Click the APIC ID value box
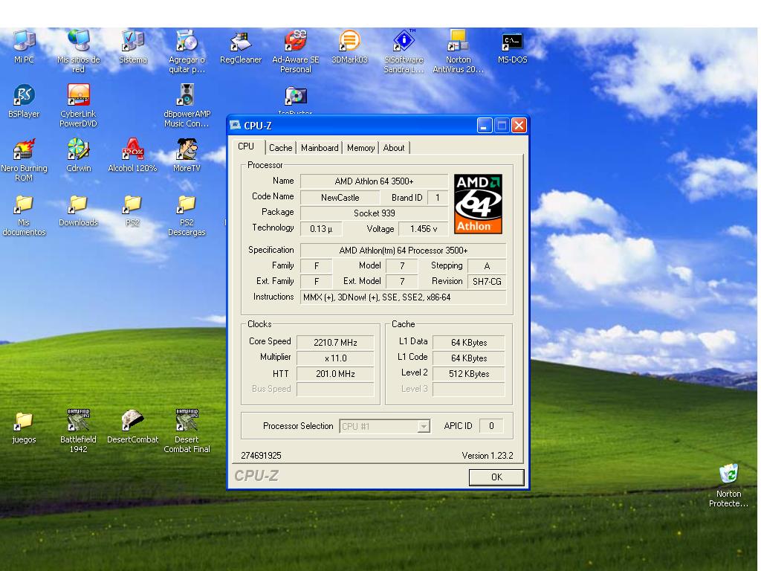 pos(491,426)
